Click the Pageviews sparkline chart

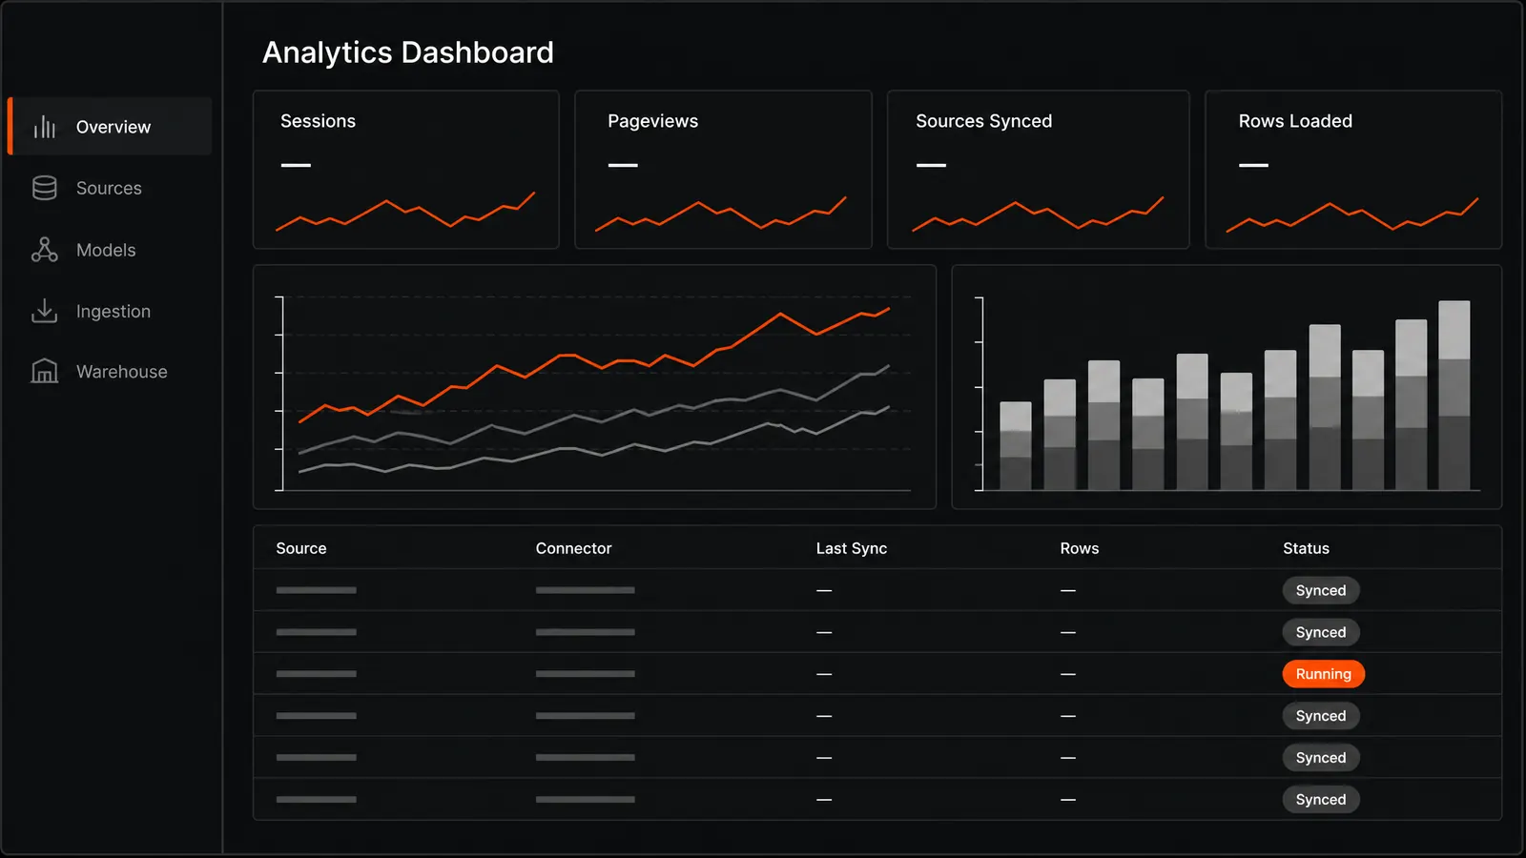pos(721,214)
